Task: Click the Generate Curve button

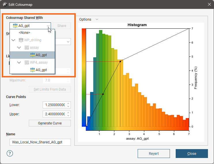Action: pos(50,123)
